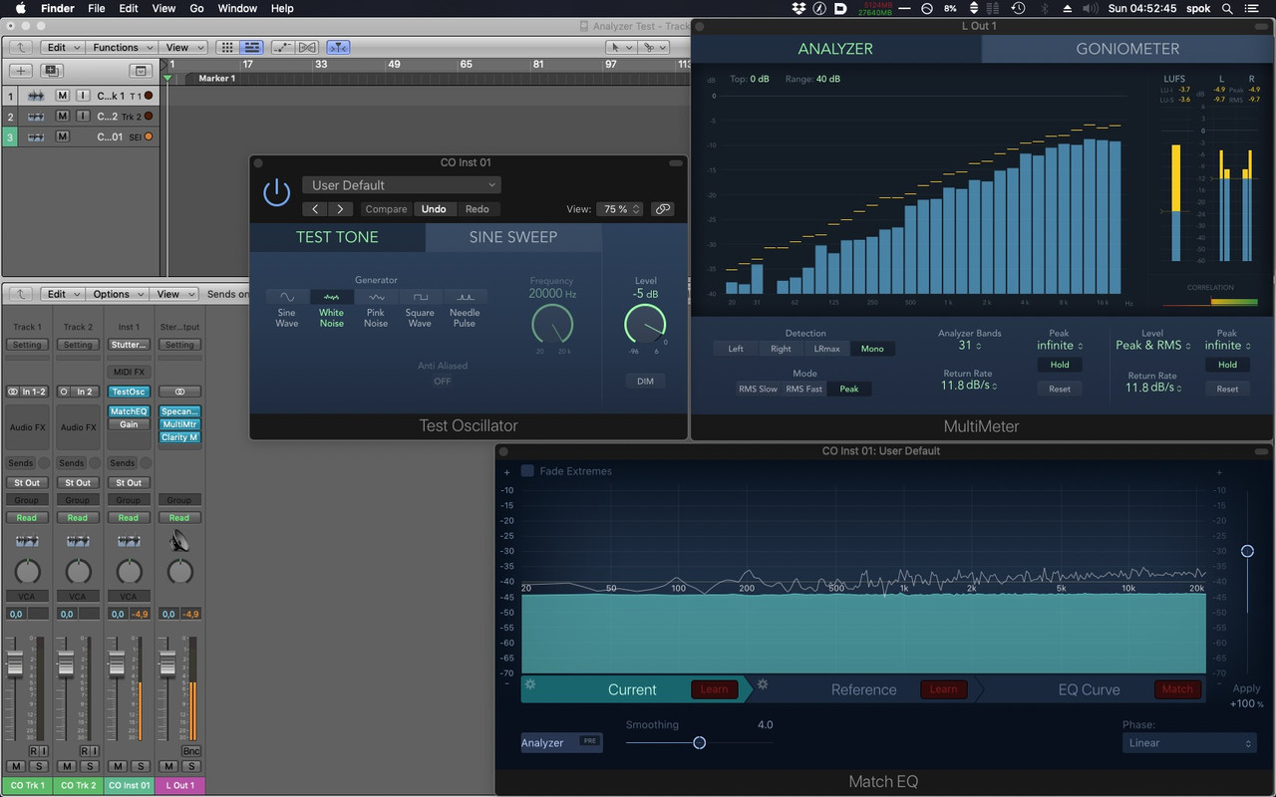
Task: Toggle list view icon in tracks toolbar
Action: (x=251, y=47)
